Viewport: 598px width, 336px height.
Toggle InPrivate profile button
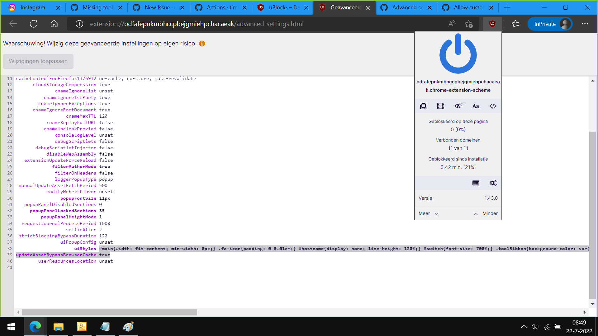click(x=550, y=24)
